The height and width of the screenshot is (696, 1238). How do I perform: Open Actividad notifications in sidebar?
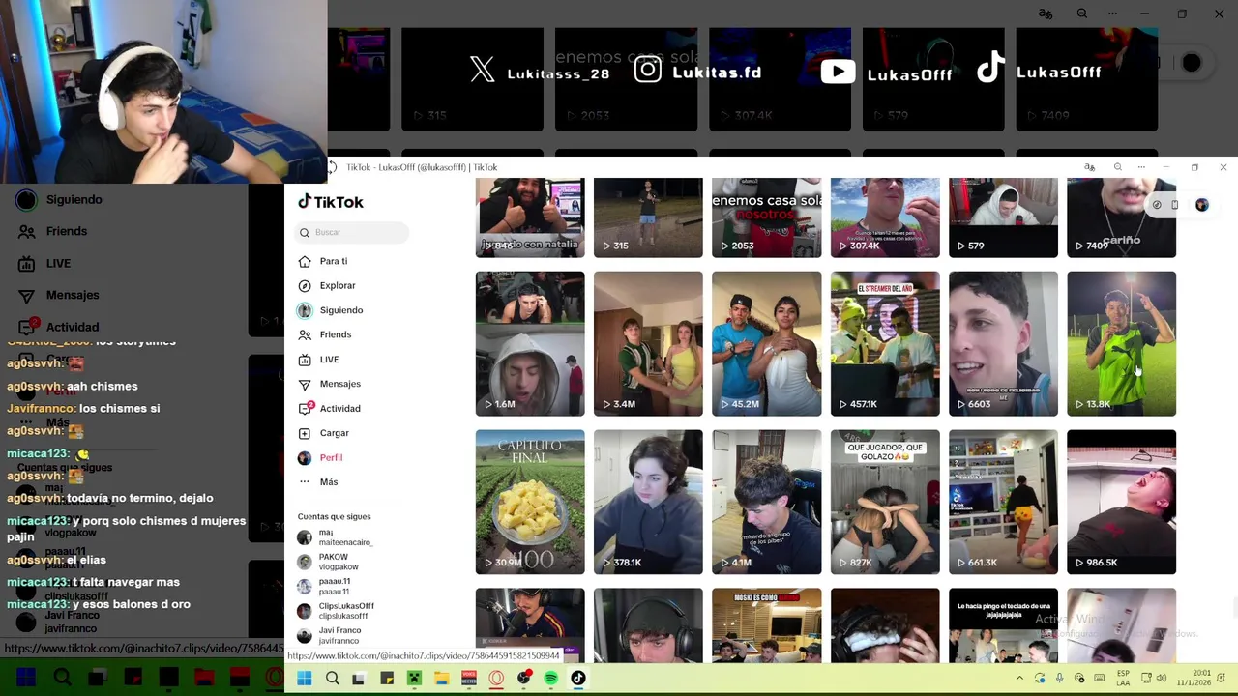click(x=339, y=408)
